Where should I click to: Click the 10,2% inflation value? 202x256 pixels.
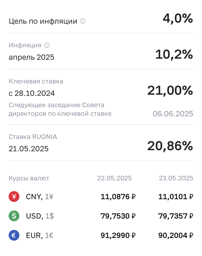174,55
